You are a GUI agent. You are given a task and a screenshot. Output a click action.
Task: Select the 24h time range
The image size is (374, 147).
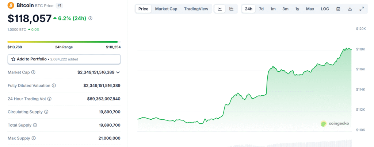click(249, 9)
